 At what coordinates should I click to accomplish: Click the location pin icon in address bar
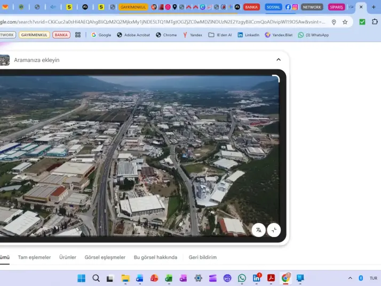click(334, 22)
